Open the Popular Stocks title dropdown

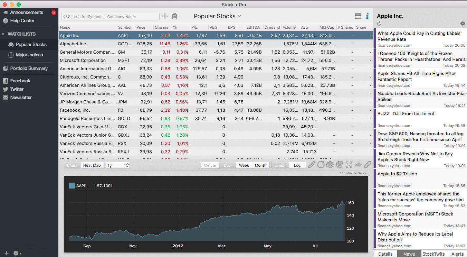point(218,16)
